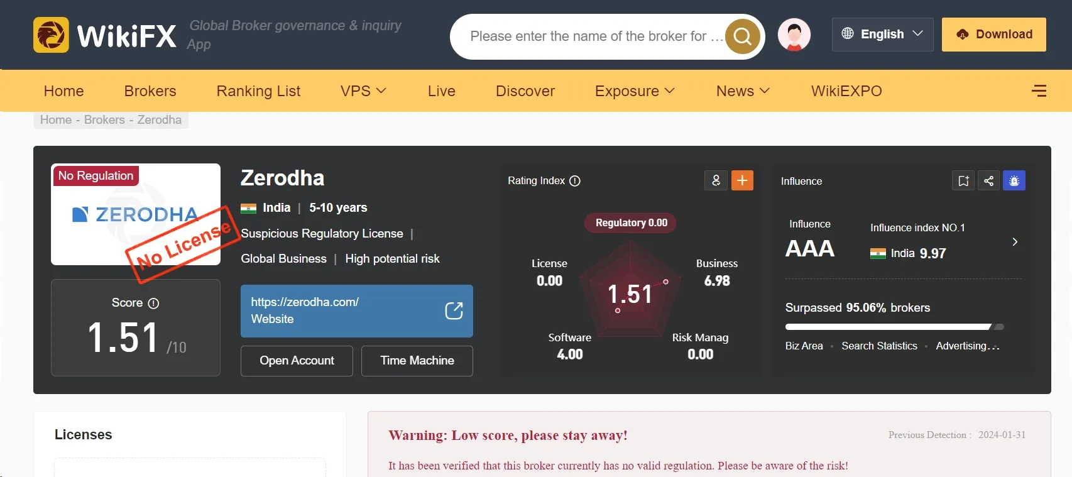1072x477 pixels.
Task: Expand the Influence details arrow
Action: (1015, 242)
